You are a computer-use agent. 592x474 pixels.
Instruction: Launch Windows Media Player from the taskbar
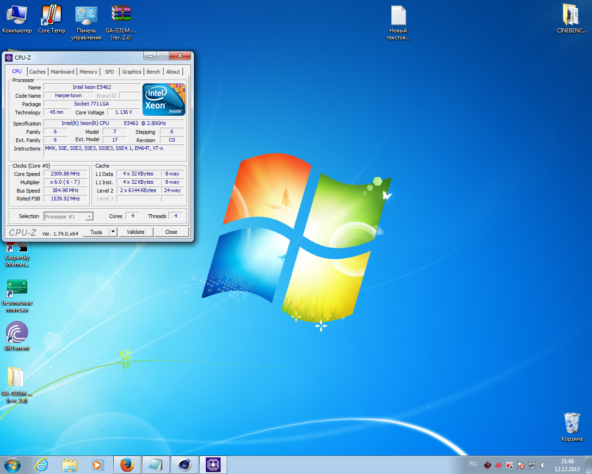click(x=98, y=465)
